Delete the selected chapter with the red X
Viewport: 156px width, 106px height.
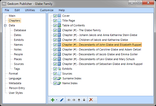pos(91,100)
